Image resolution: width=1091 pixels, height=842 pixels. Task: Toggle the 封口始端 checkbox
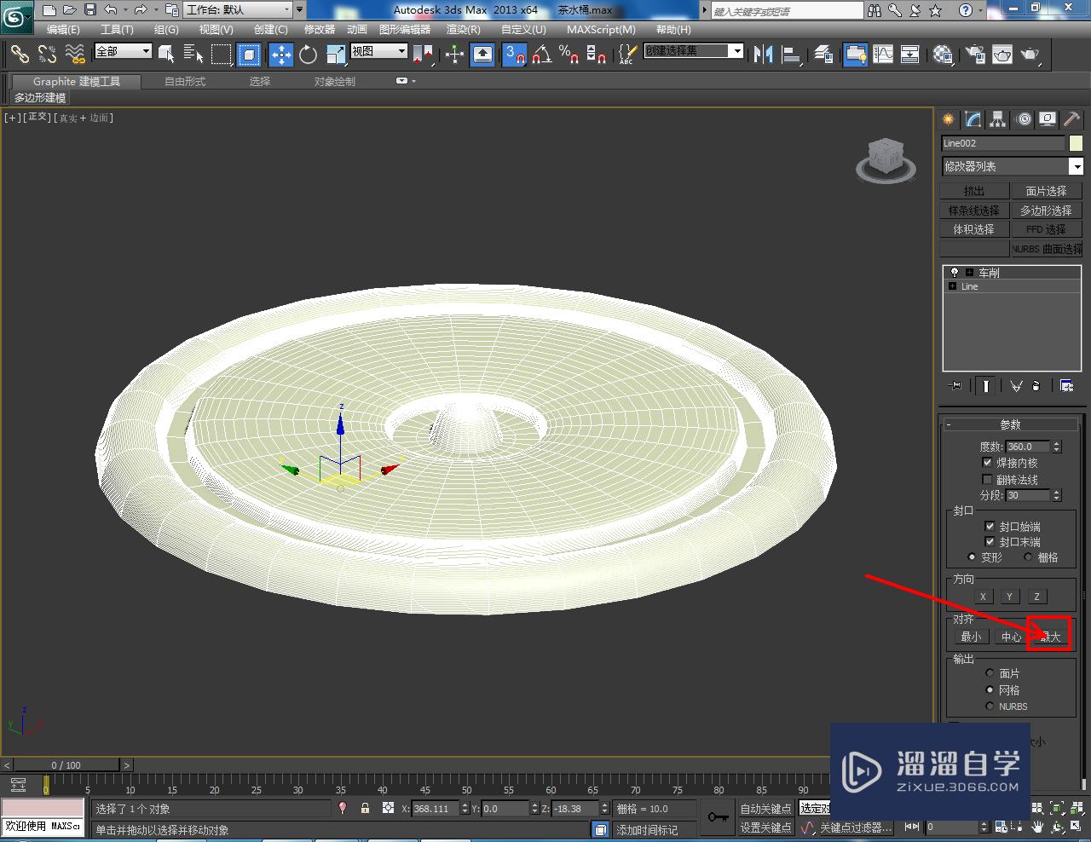coord(990,527)
